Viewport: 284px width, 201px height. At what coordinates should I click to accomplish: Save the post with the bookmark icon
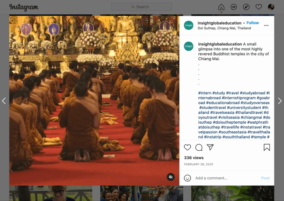point(266,147)
